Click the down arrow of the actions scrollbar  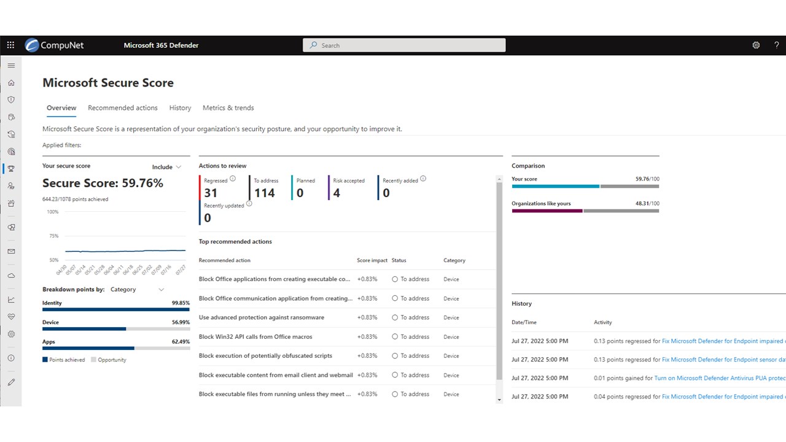click(x=499, y=400)
